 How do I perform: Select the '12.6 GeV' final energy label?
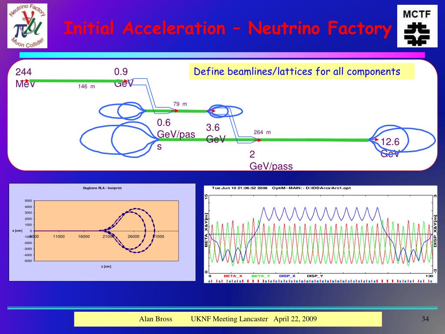pyautogui.click(x=390, y=147)
